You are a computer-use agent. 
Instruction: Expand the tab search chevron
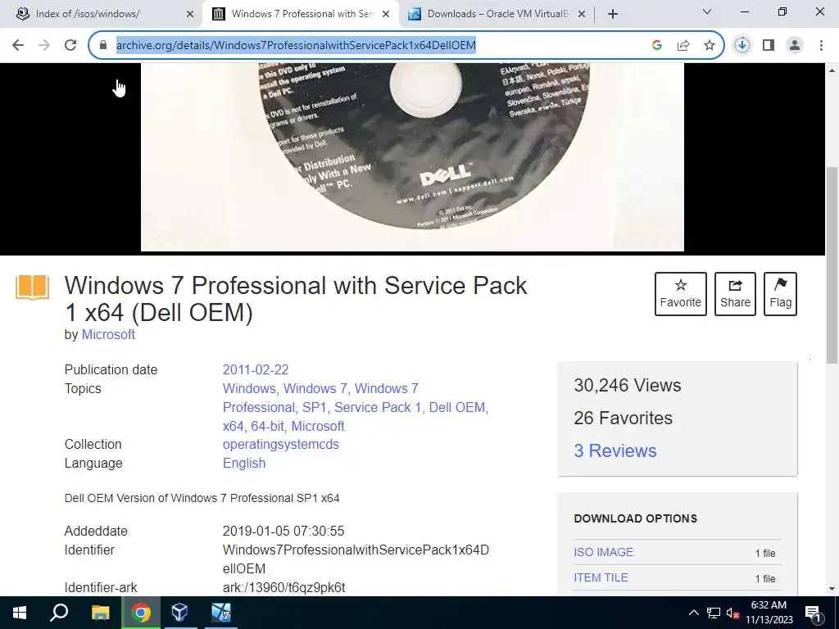pos(707,11)
